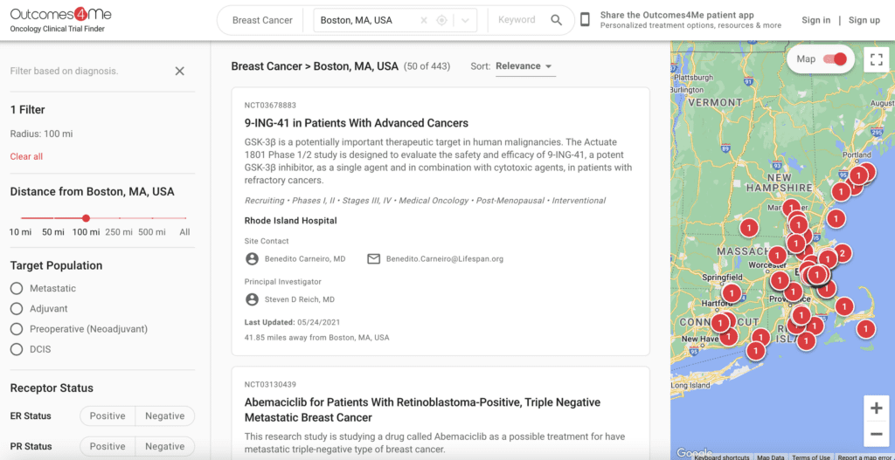Click the search magnifier icon

(x=557, y=20)
